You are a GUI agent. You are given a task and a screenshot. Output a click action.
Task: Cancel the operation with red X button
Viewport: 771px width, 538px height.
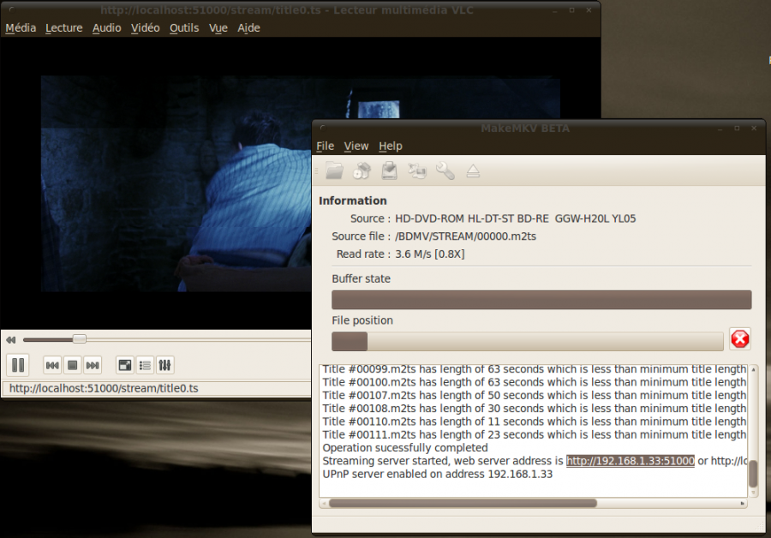[x=740, y=339]
